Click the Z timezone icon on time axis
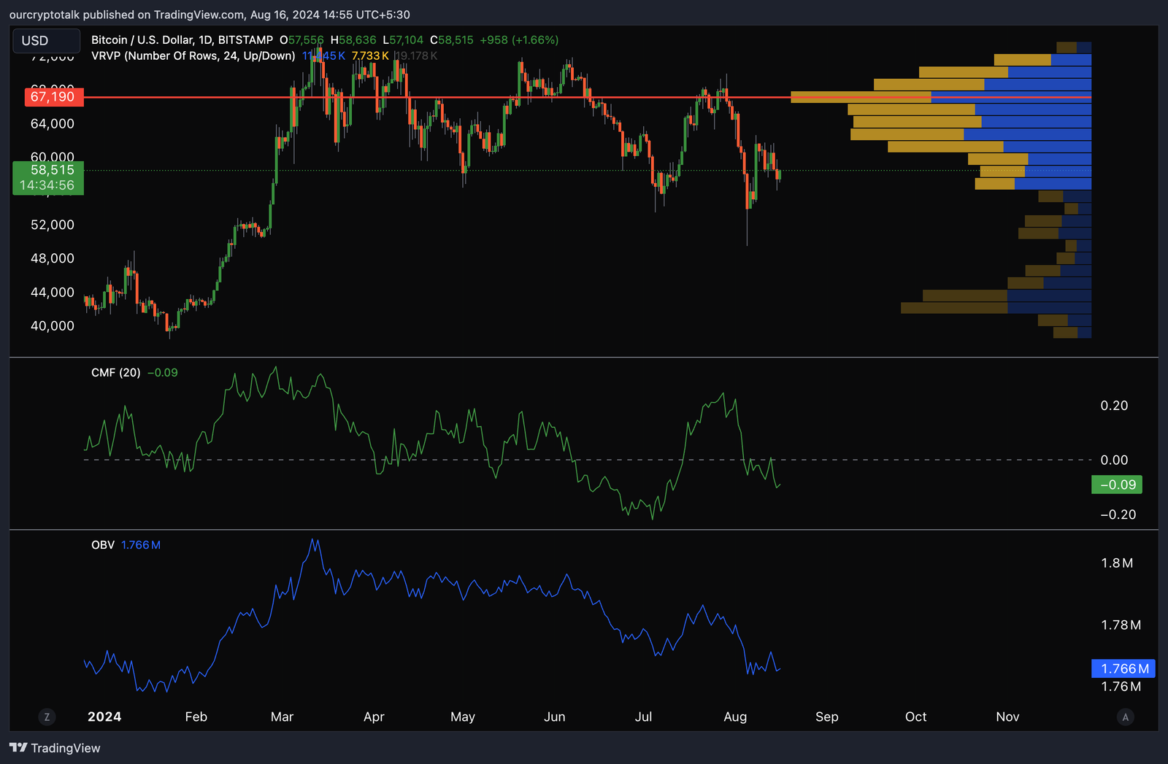Image resolution: width=1168 pixels, height=764 pixels. coord(47,717)
